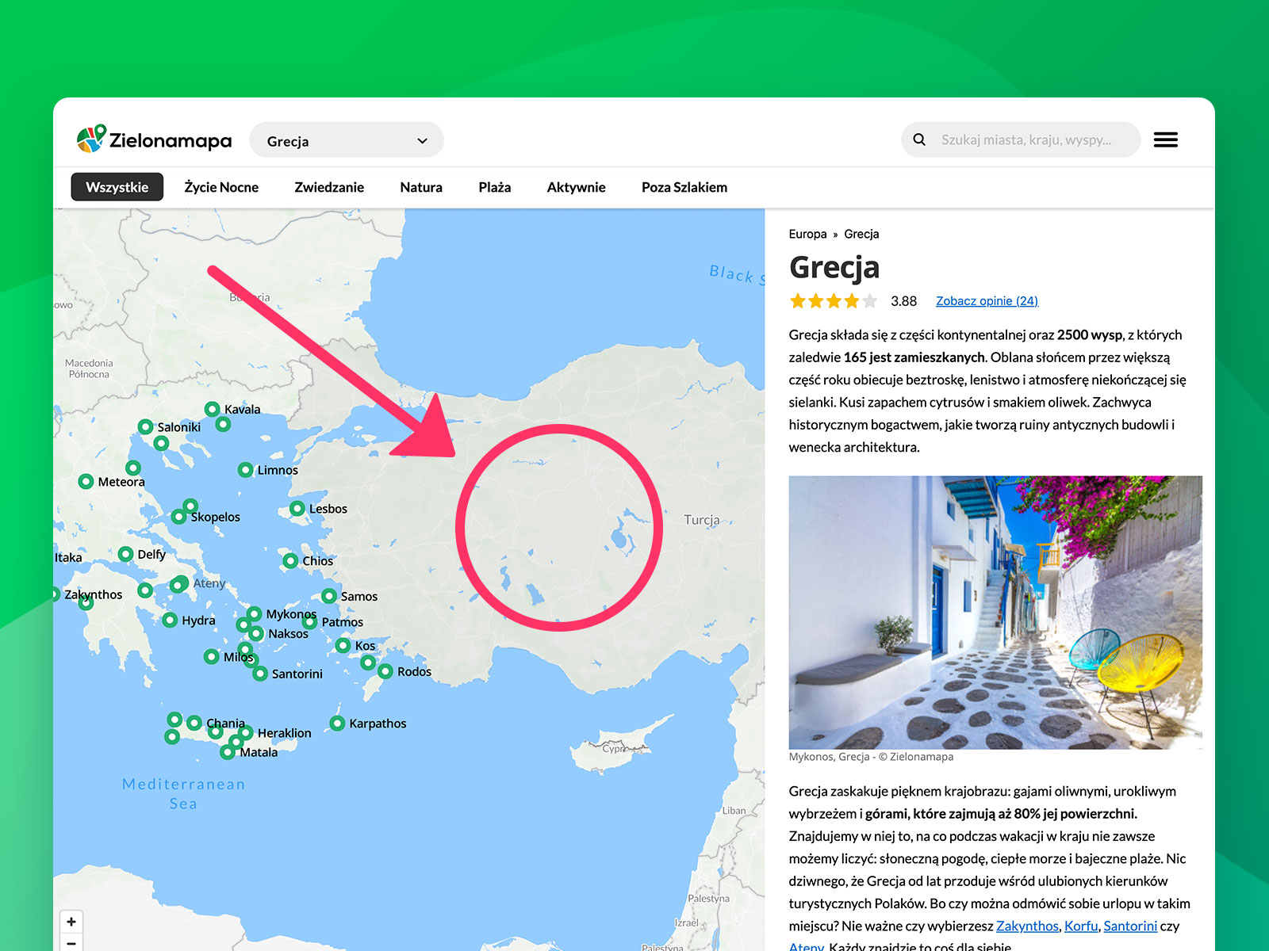Click the Zielonamapa logo icon
The height and width of the screenshot is (951, 1269).
coord(91,139)
